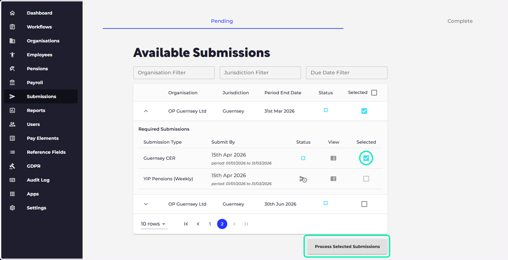Viewport: 508px width, 260px height.
Task: Focus the Organisation Filter field
Action: [x=174, y=73]
